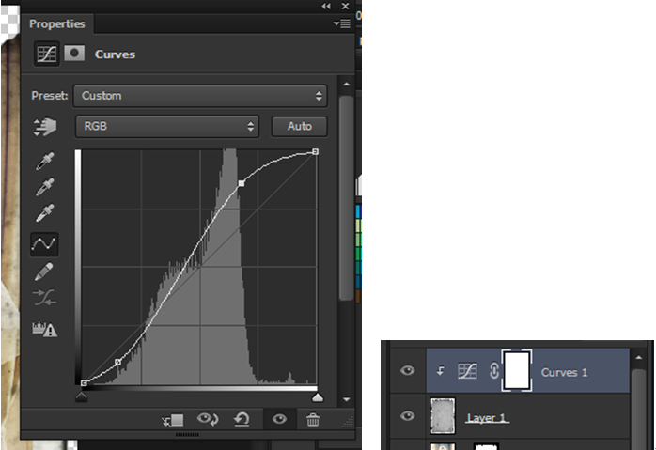The height and width of the screenshot is (450, 656).
Task: Select the pencil draw curve tool
Action: coord(44,272)
